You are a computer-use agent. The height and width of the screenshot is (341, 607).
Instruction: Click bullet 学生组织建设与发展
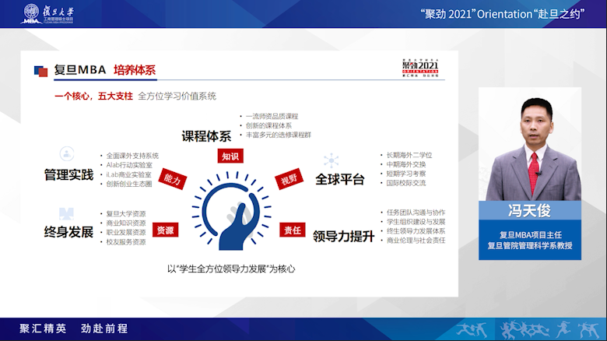416,222
